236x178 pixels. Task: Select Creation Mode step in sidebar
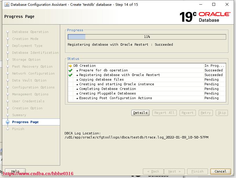click(x=25, y=39)
